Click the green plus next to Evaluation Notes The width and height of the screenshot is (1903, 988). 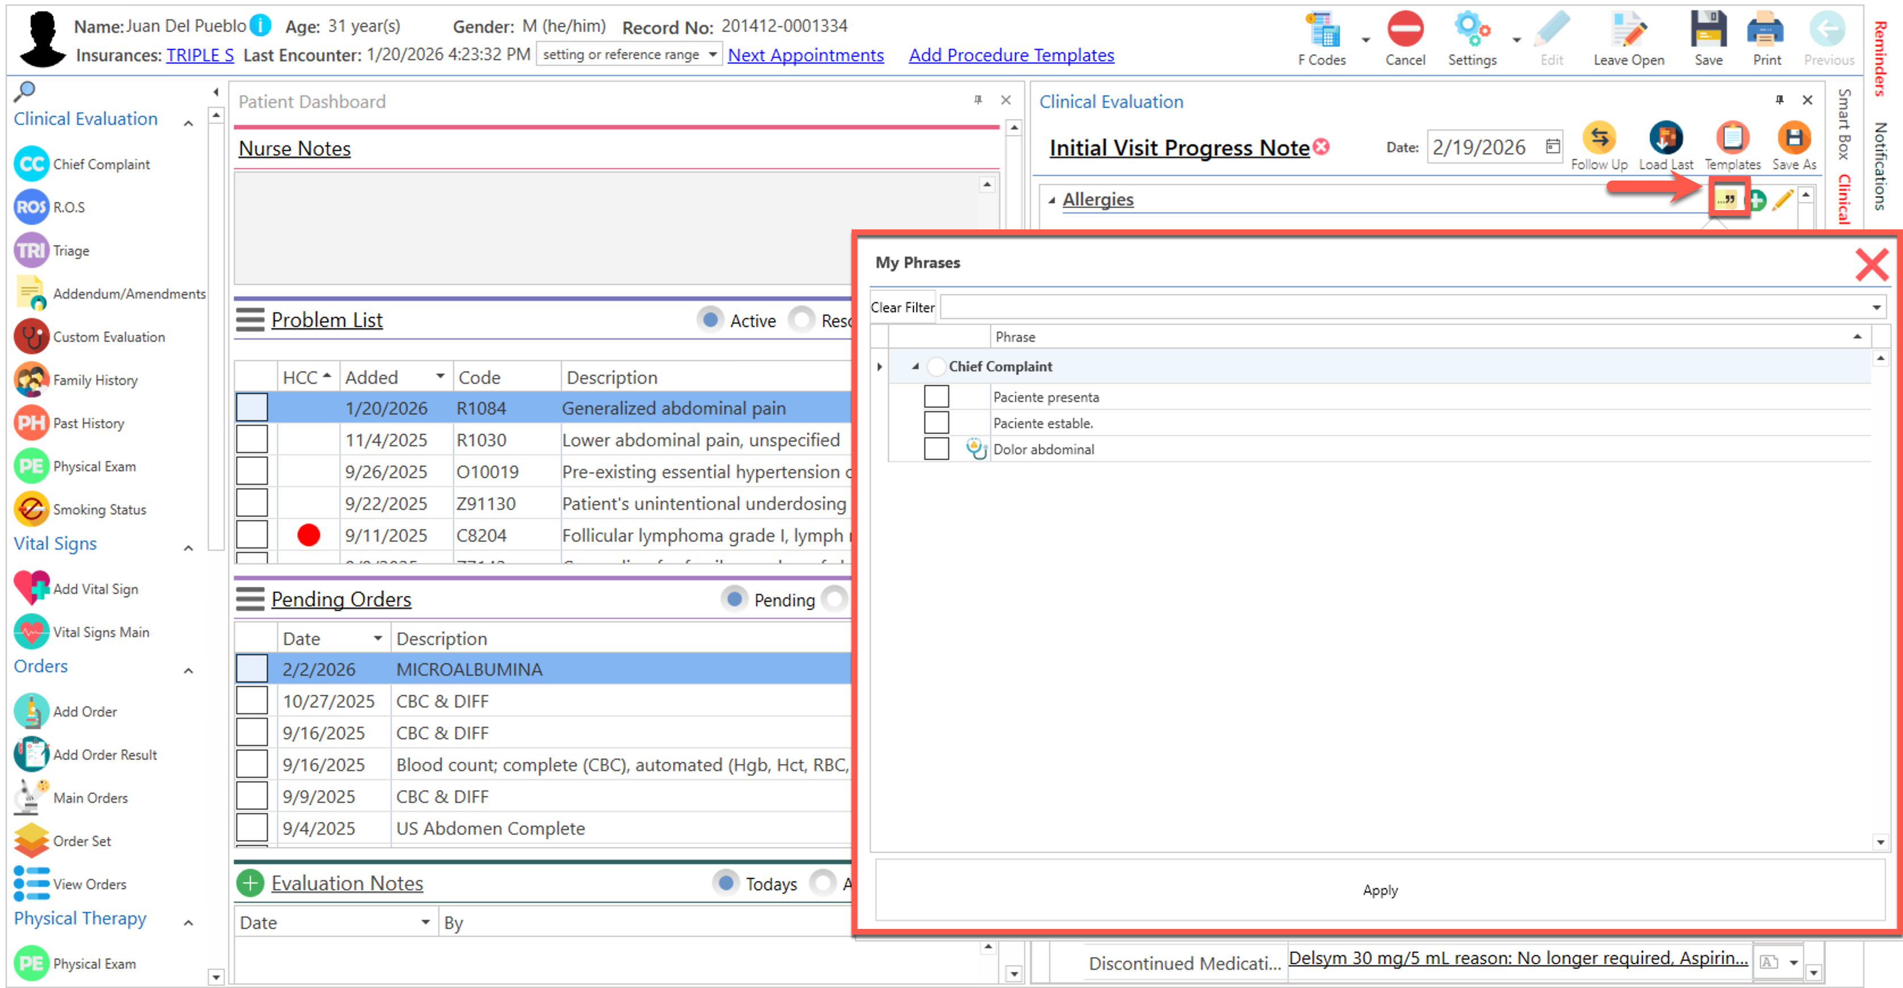tap(250, 882)
